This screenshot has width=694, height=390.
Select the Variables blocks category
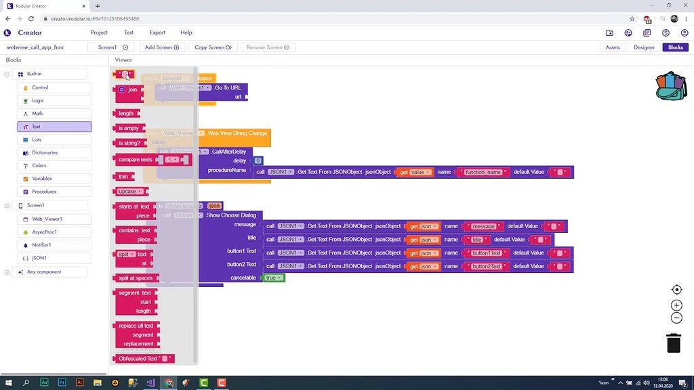(54, 178)
